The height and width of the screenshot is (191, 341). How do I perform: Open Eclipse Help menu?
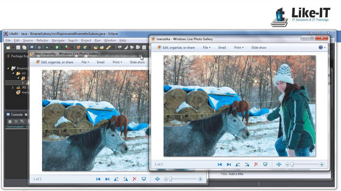pos(123,40)
